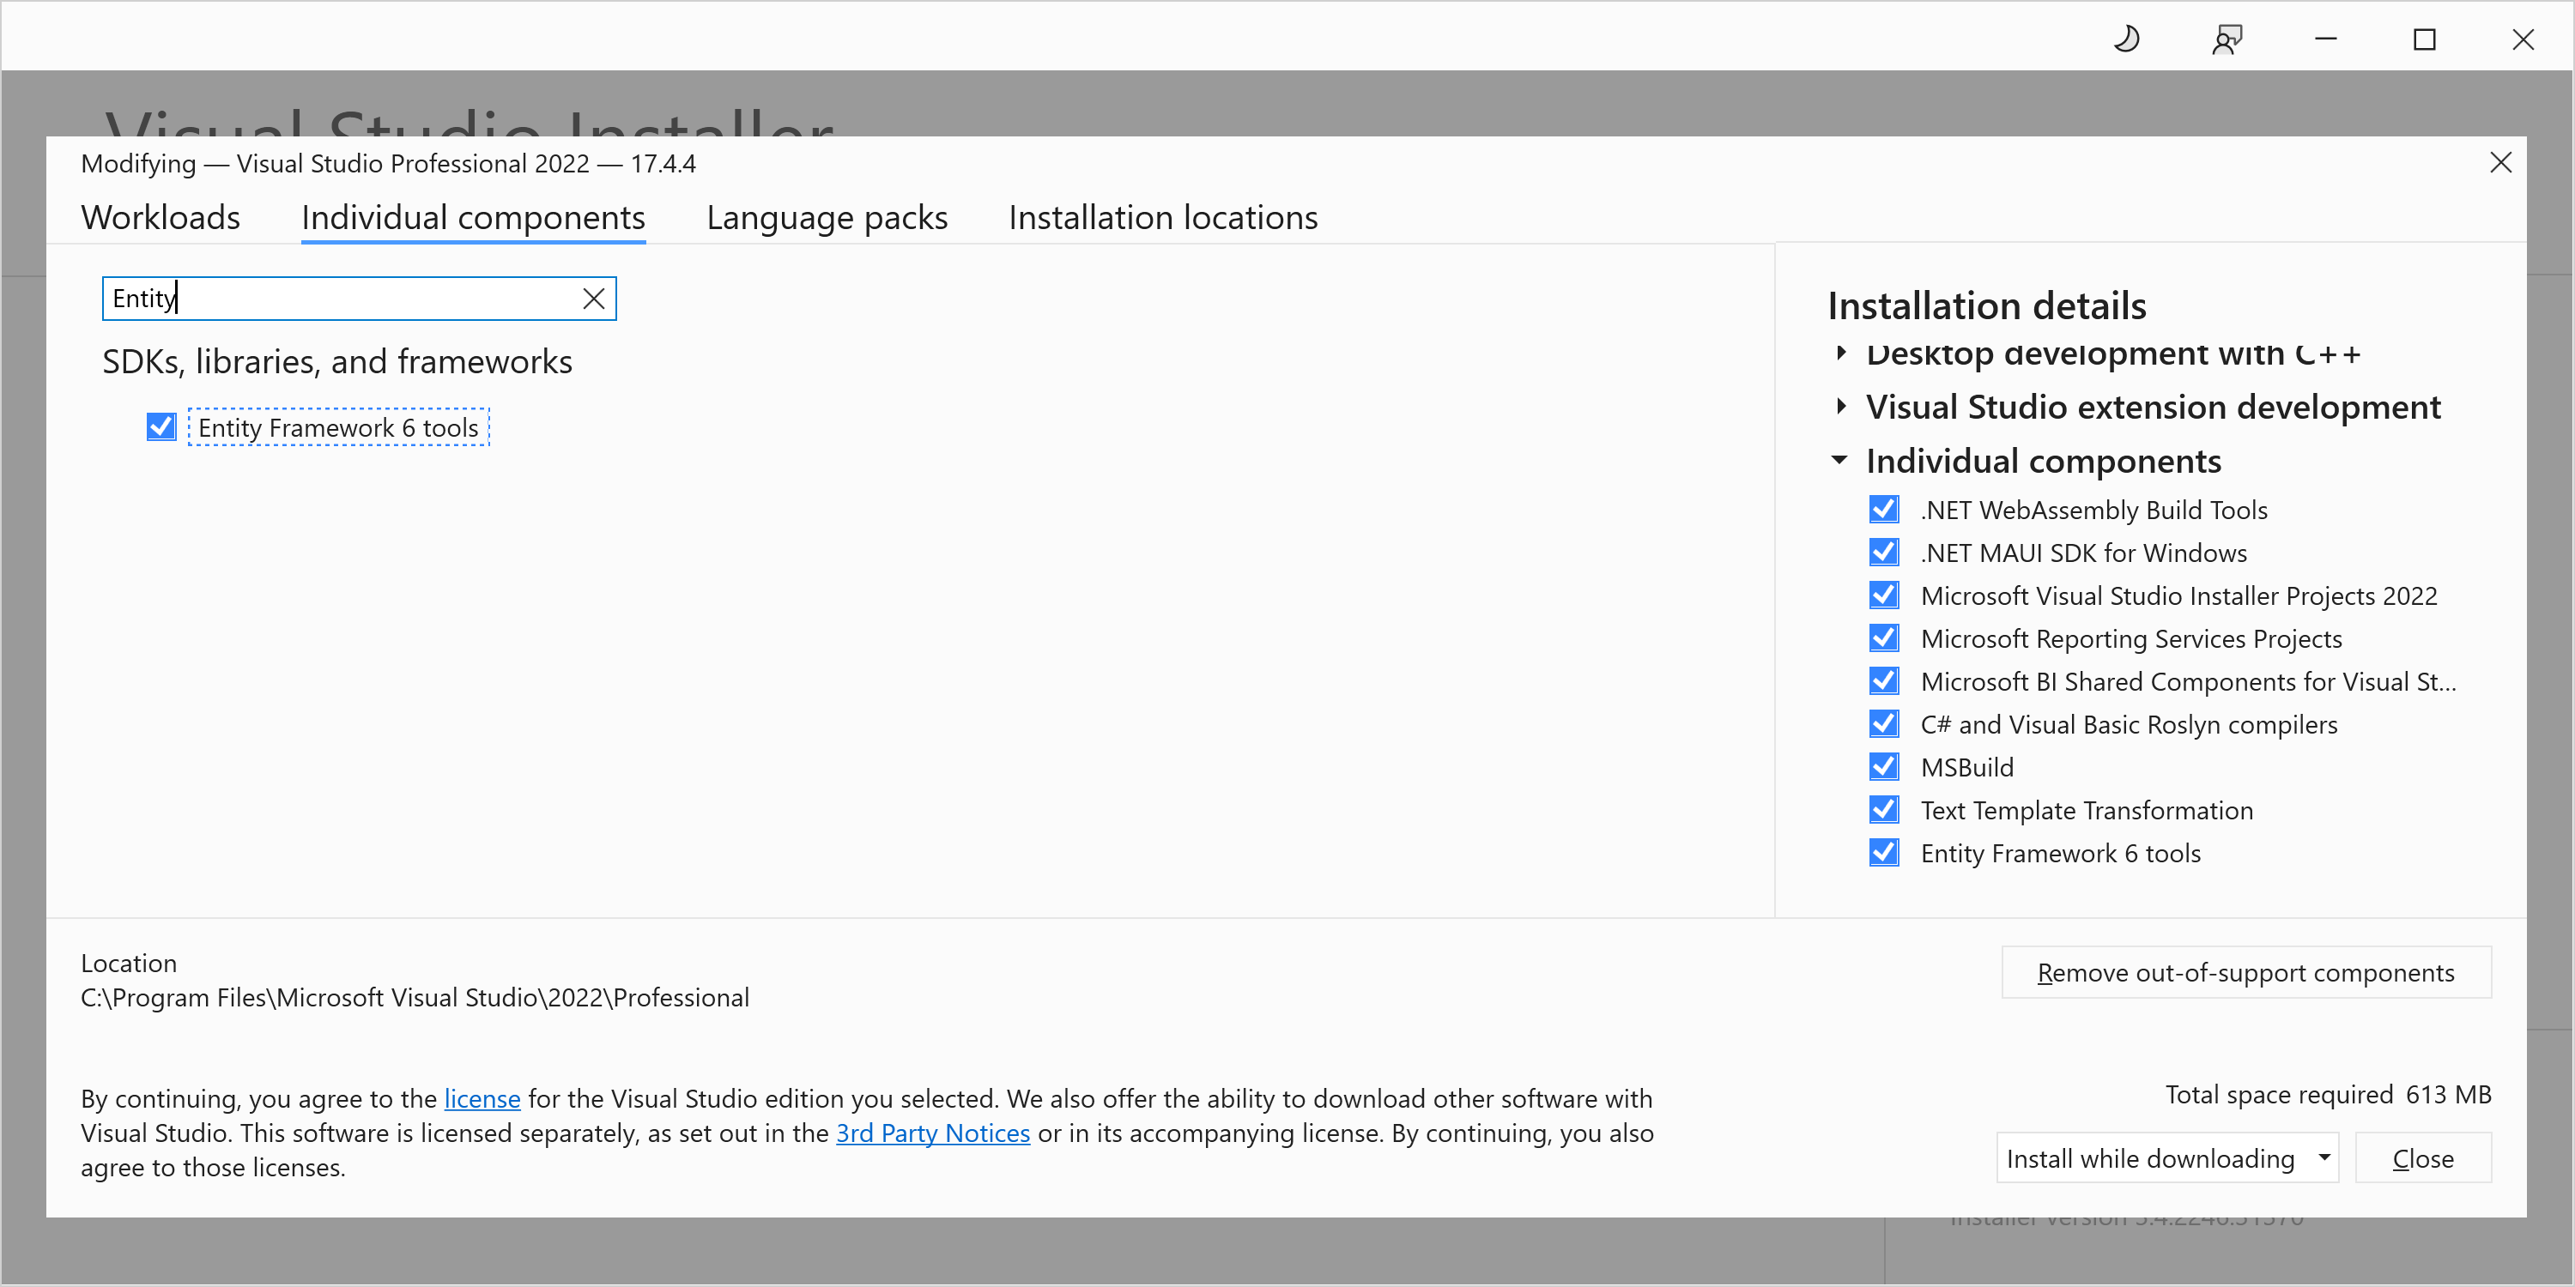Open the Install while downloading dropdown arrow
The height and width of the screenshot is (1287, 2575).
(2324, 1158)
